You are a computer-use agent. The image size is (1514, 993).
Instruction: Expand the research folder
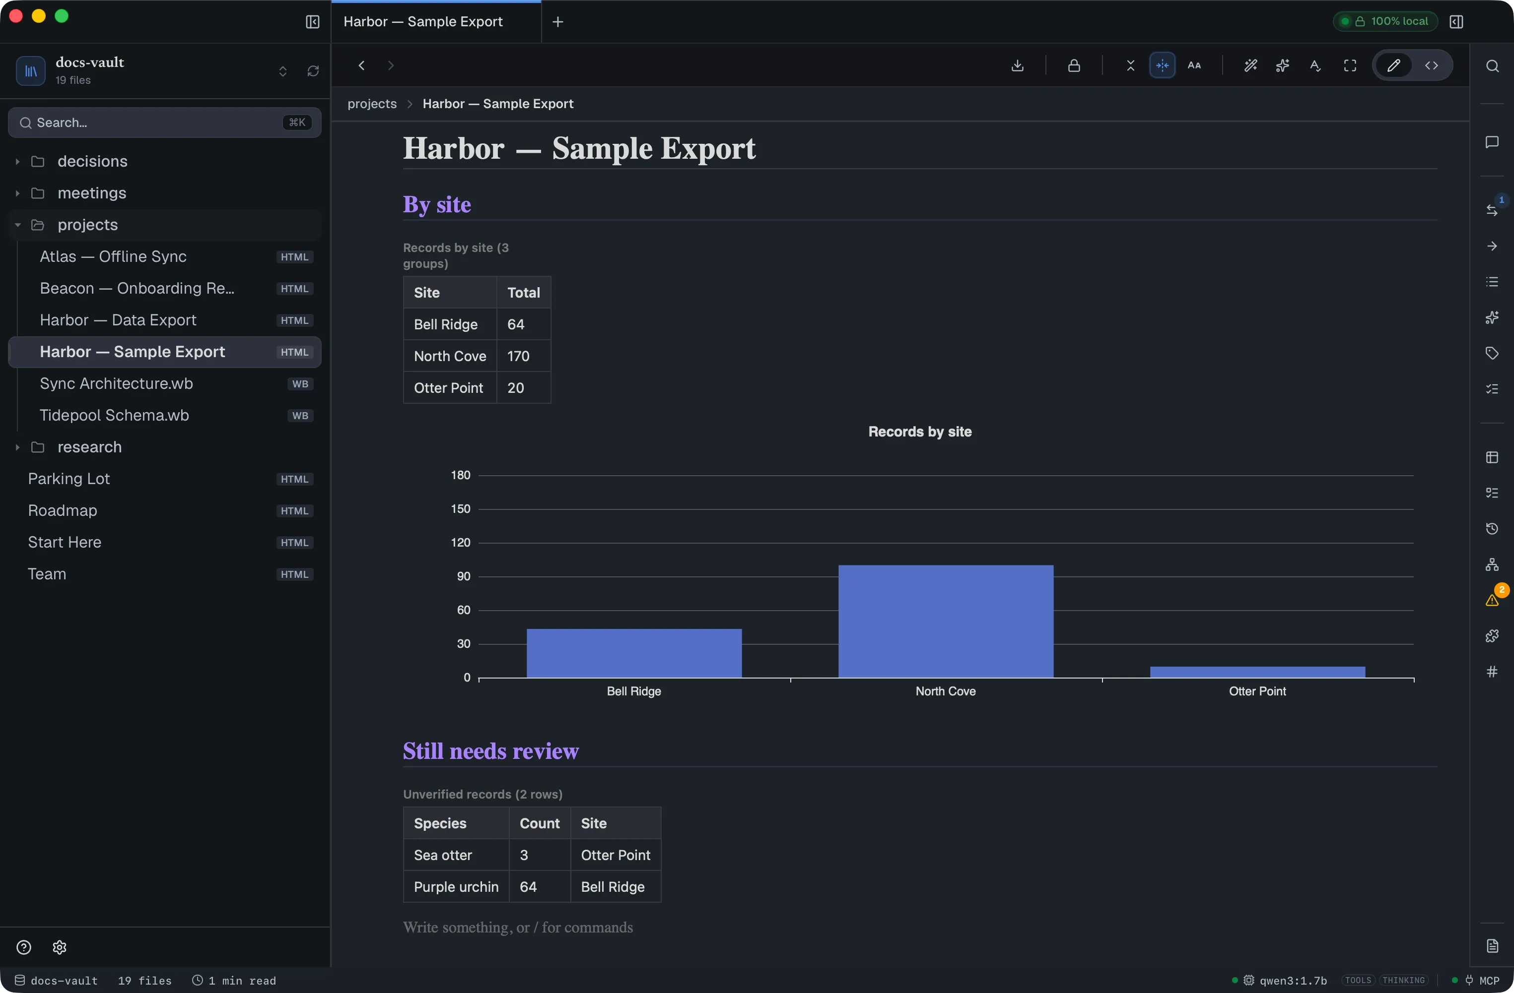point(17,447)
